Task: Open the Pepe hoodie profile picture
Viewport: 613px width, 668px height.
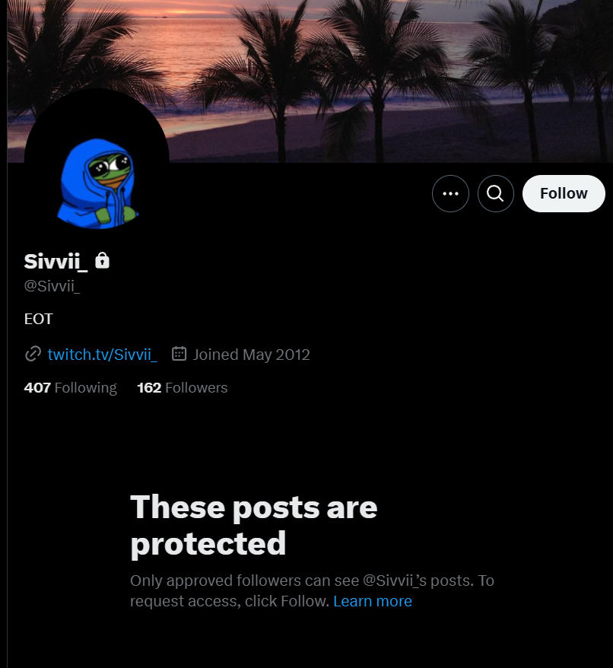Action: (x=97, y=161)
